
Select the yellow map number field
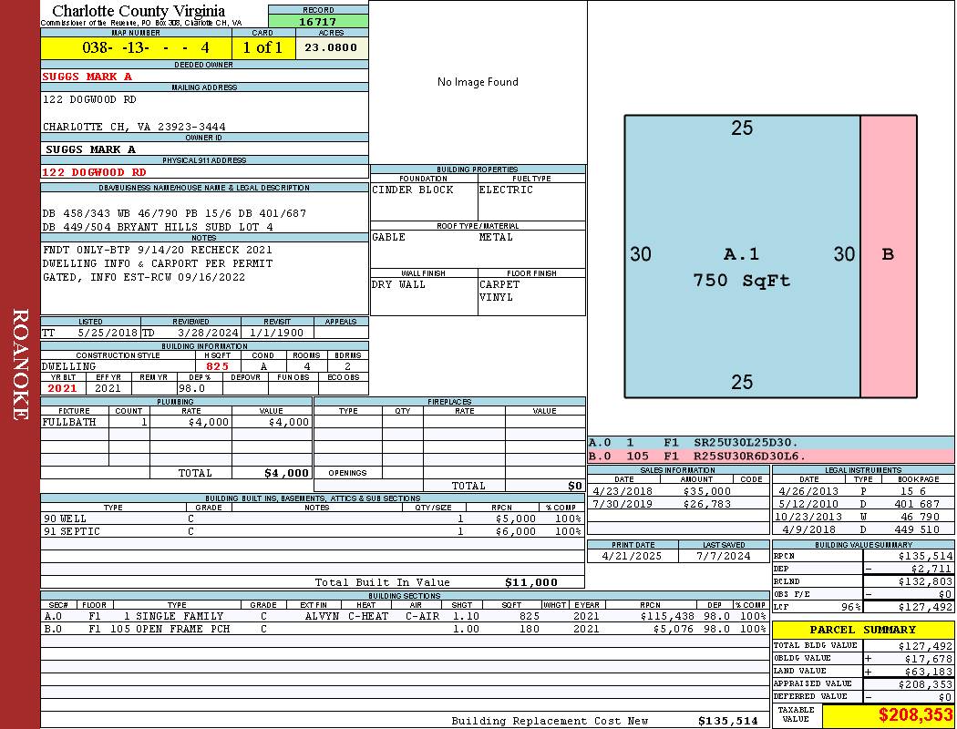pyautogui.click(x=136, y=47)
